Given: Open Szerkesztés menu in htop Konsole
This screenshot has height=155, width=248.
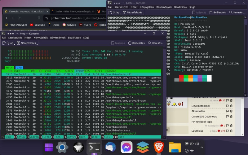Looking at the screenshot, I should click(x=15, y=38).
